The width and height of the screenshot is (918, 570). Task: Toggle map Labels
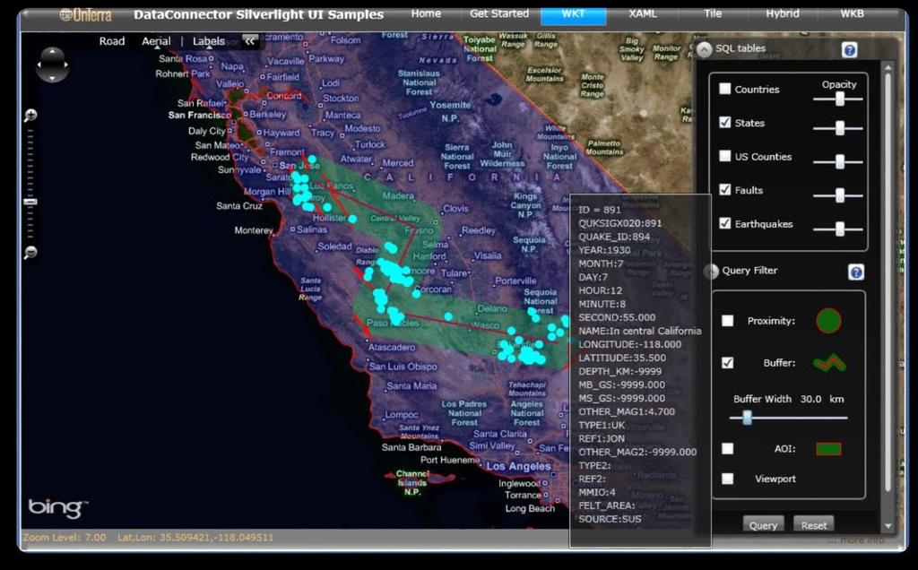[x=208, y=41]
